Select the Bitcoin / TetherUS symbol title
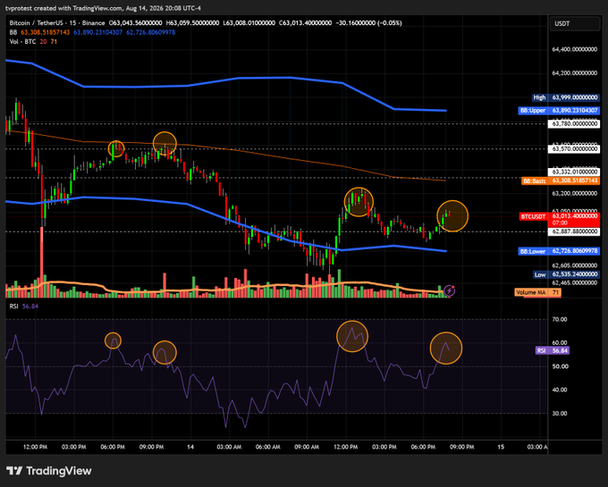The image size is (608, 487). 57,23
